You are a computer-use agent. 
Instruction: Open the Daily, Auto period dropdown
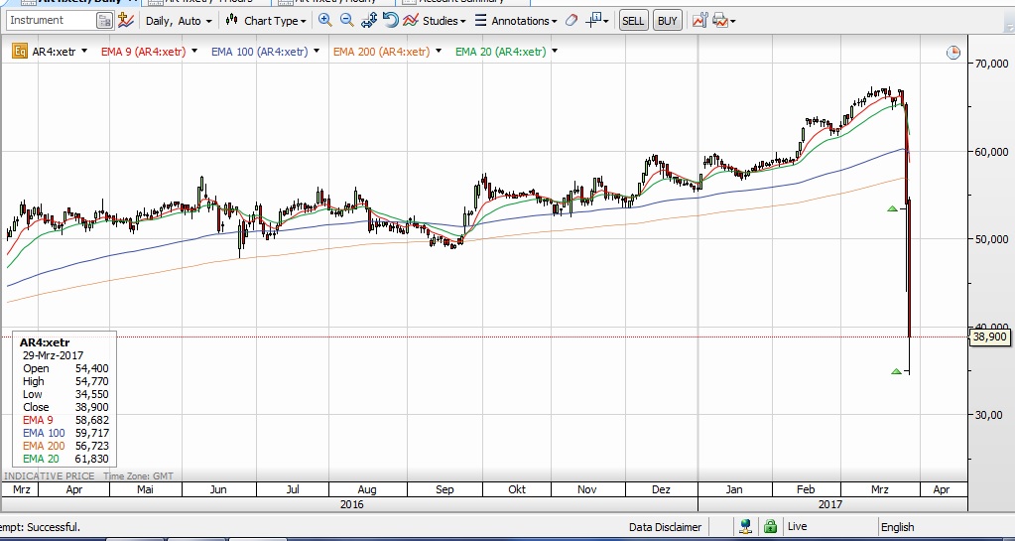(179, 21)
